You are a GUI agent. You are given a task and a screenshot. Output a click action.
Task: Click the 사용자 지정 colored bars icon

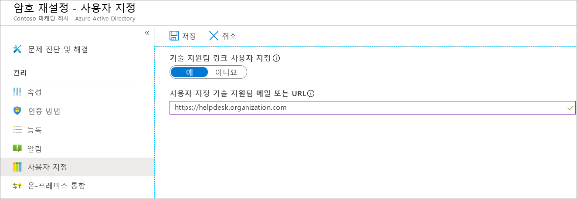tap(17, 167)
